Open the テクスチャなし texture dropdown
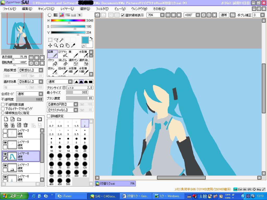Screen dimensions: 267x200 pyautogui.click(x=63, y=110)
